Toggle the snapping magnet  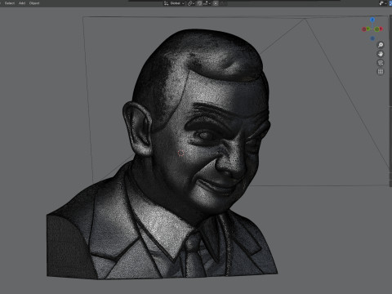coord(199,3)
